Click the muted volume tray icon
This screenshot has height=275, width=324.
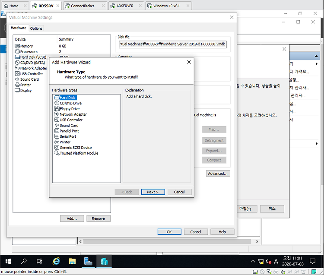268,262
